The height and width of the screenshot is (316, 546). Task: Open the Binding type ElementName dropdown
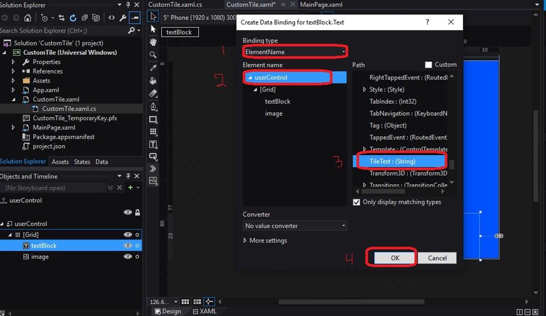coord(294,52)
